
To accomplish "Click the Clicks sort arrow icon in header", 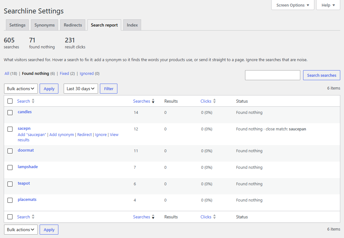I will tap(214, 101).
